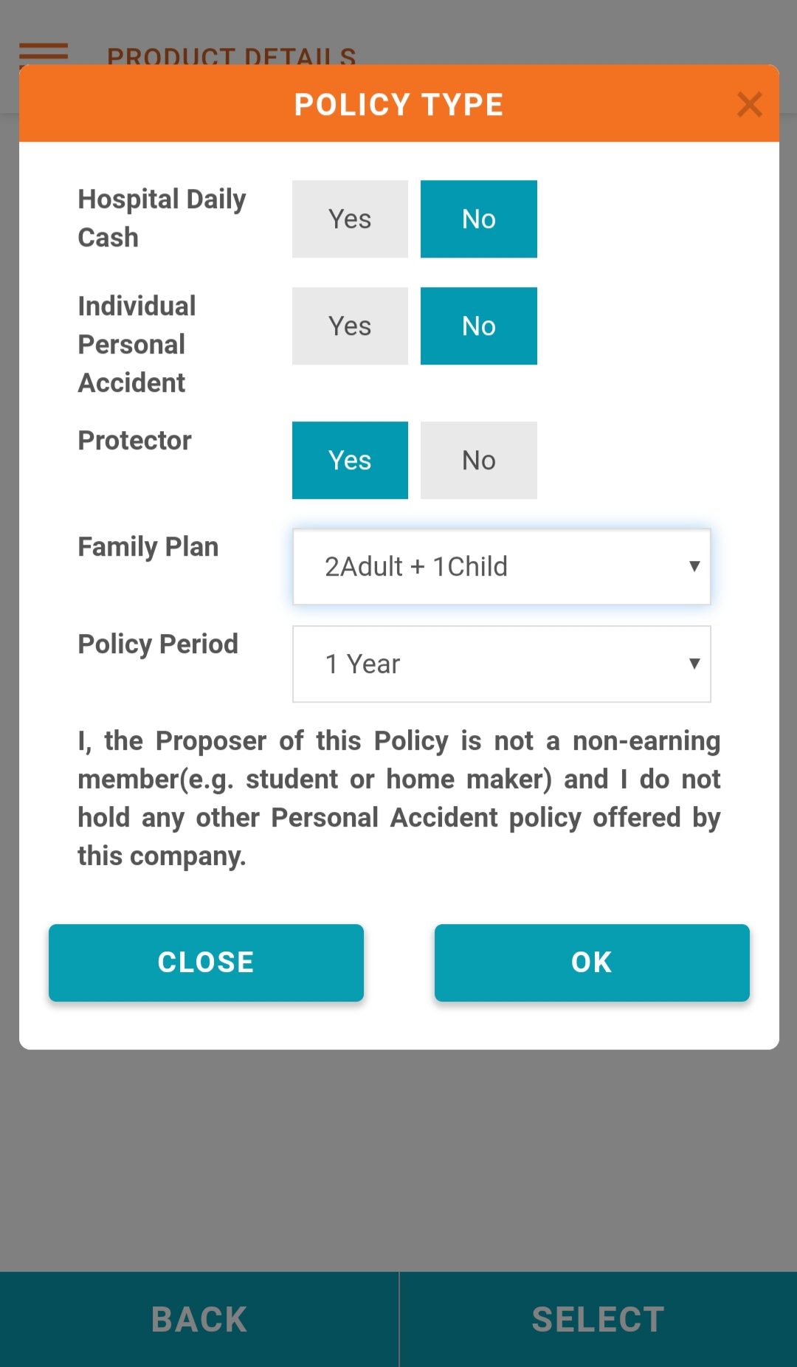Click the Family Plan dropdown arrow
Screen dimensions: 797x1367
[x=694, y=567]
